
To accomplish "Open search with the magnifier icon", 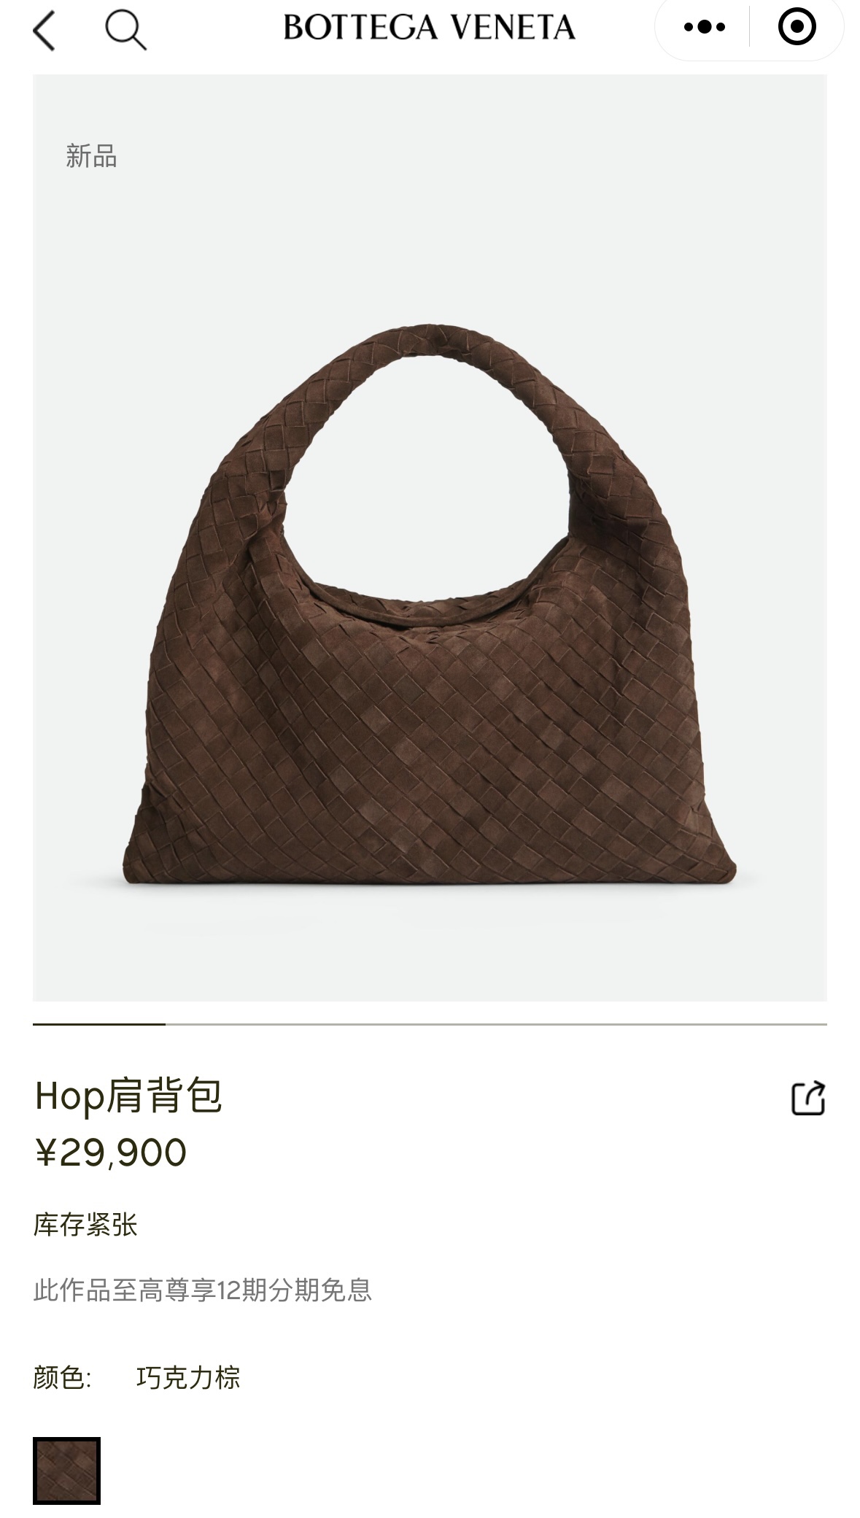I will coord(125,30).
